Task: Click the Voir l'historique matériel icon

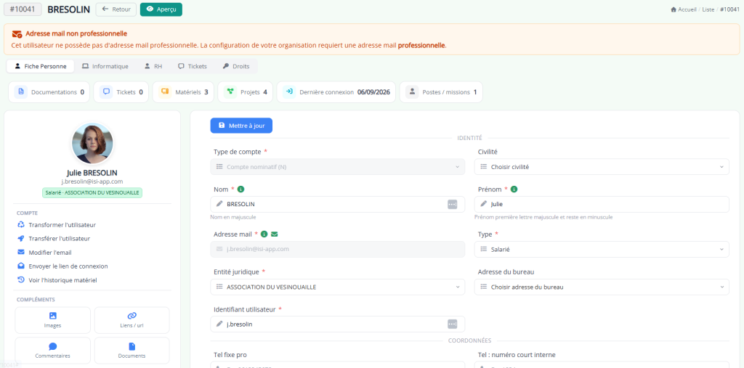Action: [21, 279]
